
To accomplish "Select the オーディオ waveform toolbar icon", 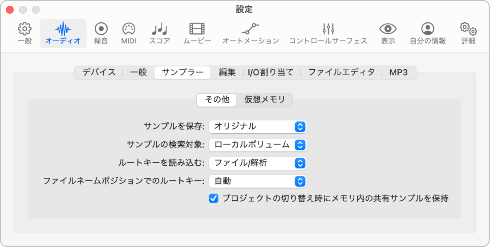I will pyautogui.click(x=63, y=33).
